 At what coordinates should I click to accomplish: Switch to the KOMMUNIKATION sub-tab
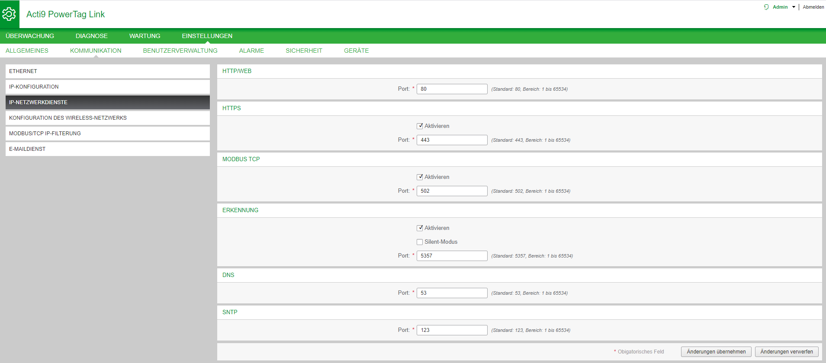pyautogui.click(x=96, y=51)
